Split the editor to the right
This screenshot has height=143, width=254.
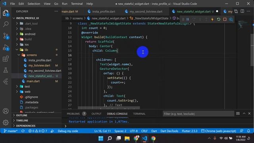(x=242, y=11)
